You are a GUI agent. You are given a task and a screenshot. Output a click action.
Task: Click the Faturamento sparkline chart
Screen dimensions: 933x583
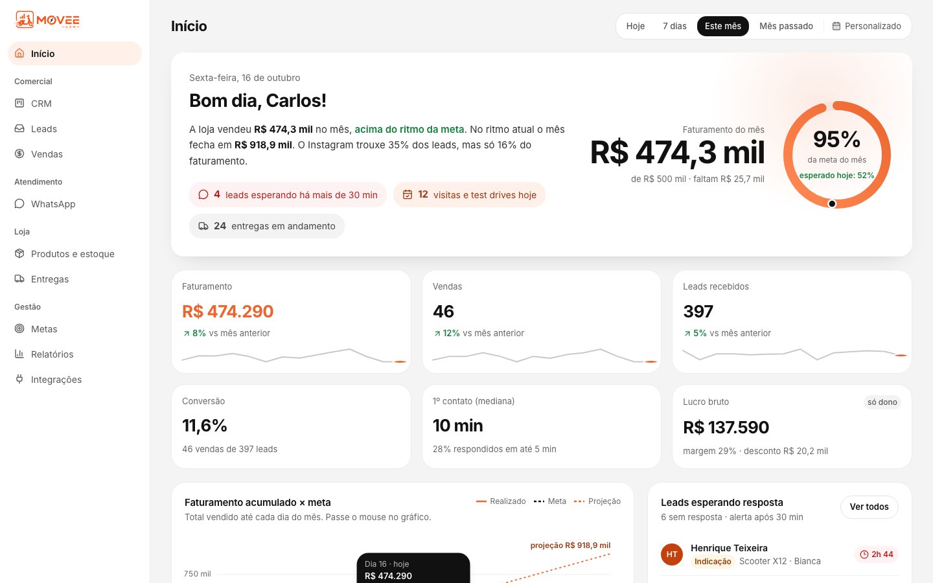[x=294, y=356]
